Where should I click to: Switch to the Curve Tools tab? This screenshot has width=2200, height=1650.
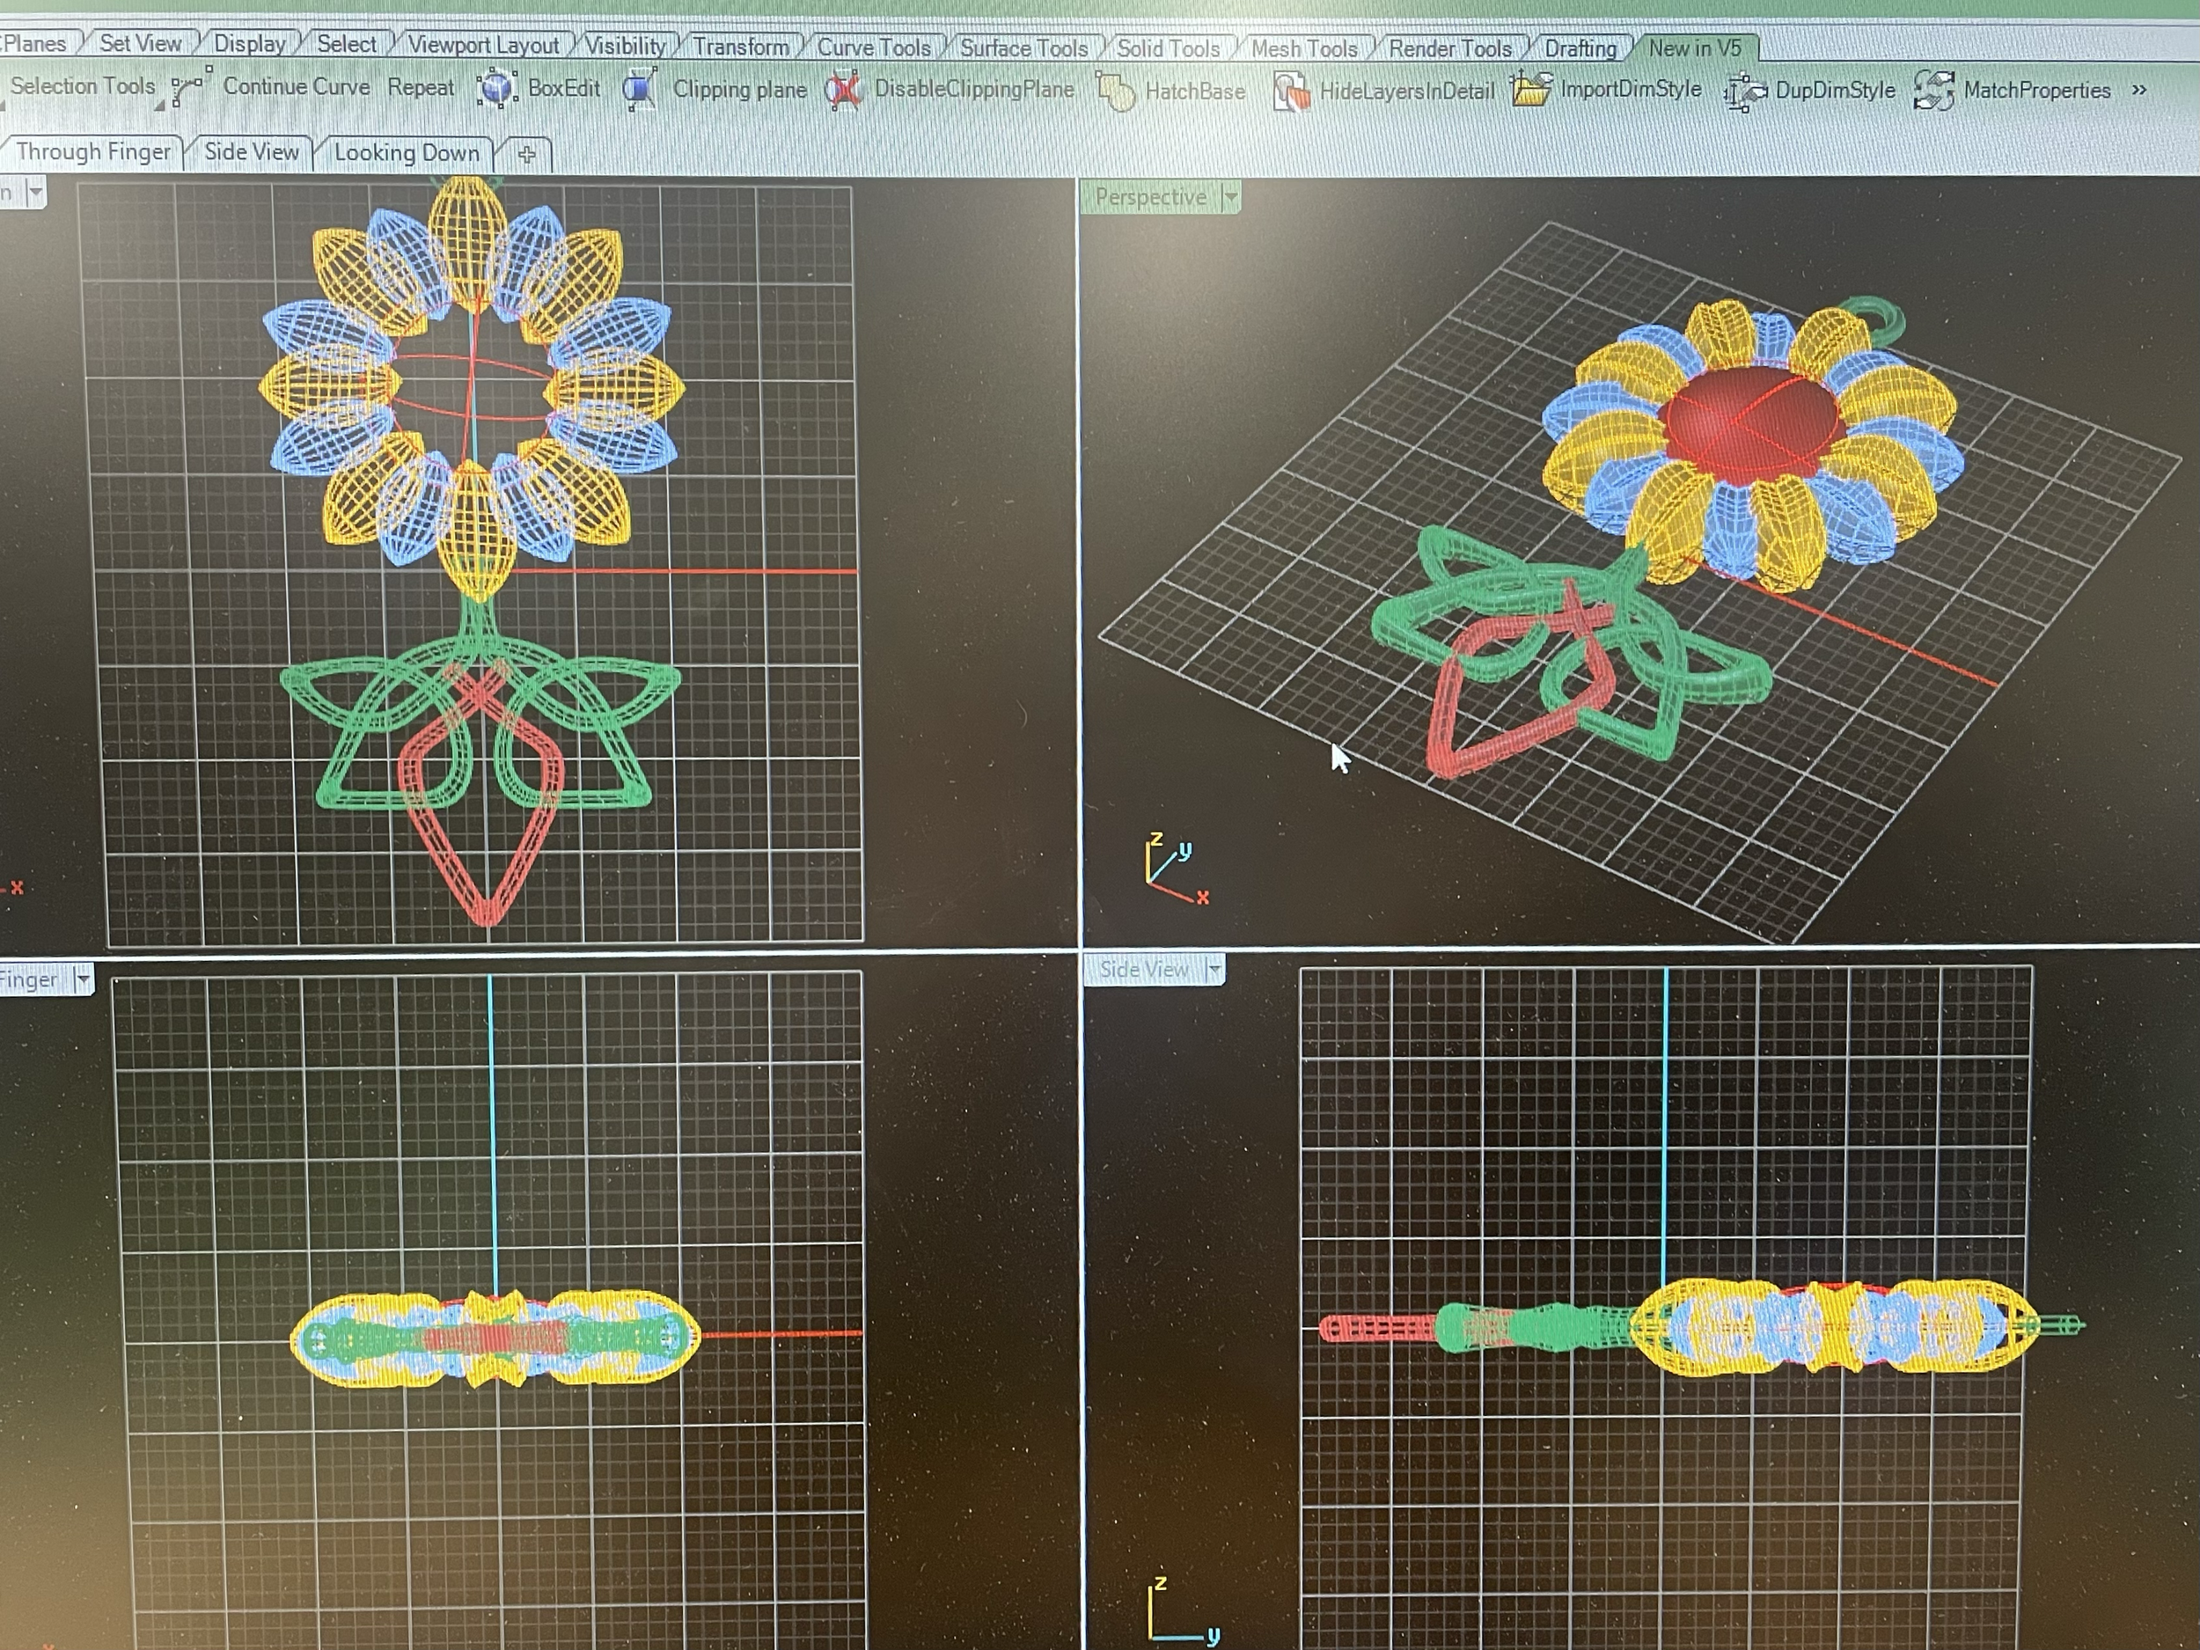tap(873, 47)
